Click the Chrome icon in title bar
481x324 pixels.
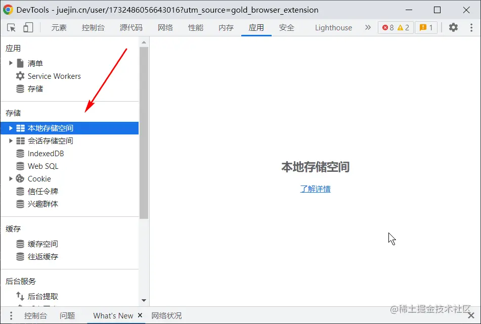pyautogui.click(x=8, y=10)
